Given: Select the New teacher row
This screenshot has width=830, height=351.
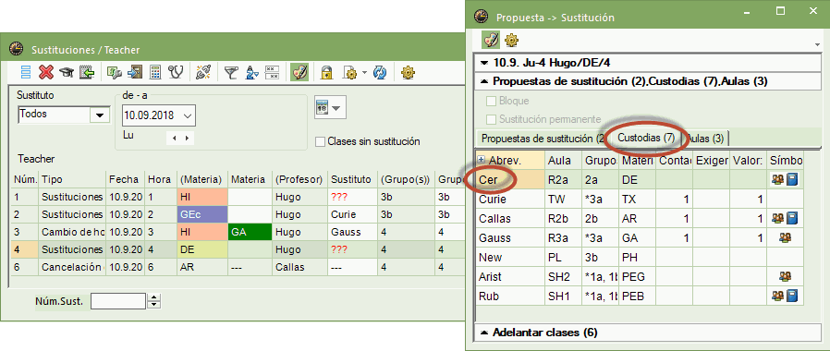Looking at the screenshot, I should [x=640, y=258].
